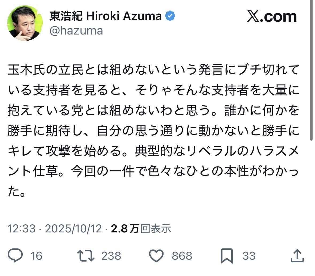315x276 pixels.
Task: Click the 12:33 timestamp
Action: (x=21, y=229)
